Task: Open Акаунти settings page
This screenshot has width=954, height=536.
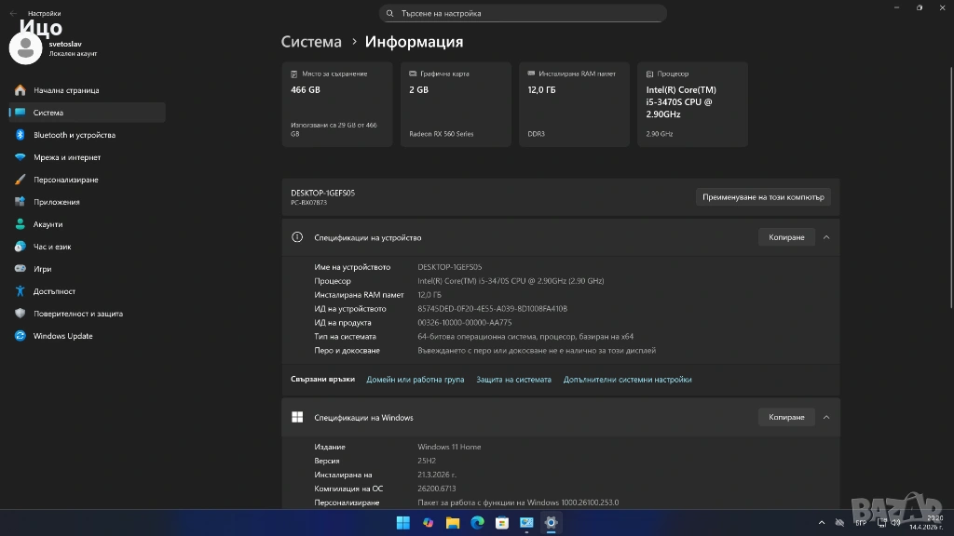Action: [x=48, y=224]
